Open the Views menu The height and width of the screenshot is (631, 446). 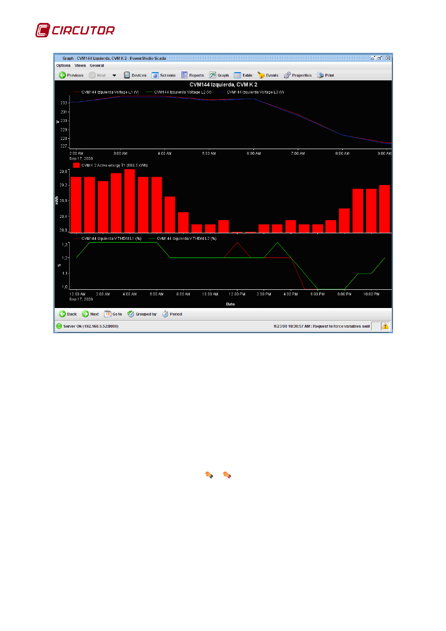(80, 65)
